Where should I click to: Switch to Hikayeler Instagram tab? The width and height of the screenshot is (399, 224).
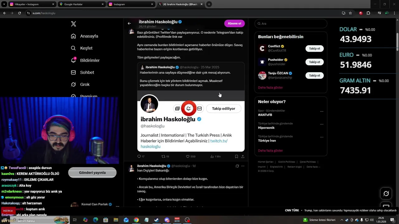[x=32, y=4]
